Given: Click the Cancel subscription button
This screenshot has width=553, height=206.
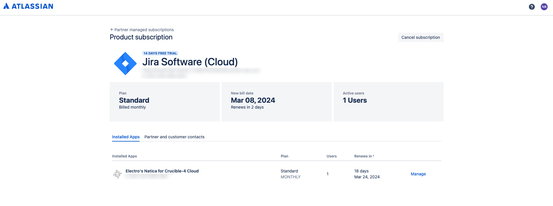Looking at the screenshot, I should click(421, 37).
